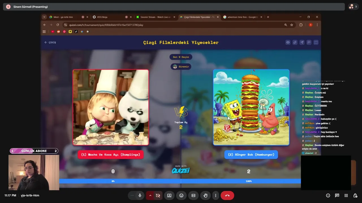The width and height of the screenshot is (362, 203).
Task: Click the Son 9 Seçim pill
Action: click(x=181, y=57)
